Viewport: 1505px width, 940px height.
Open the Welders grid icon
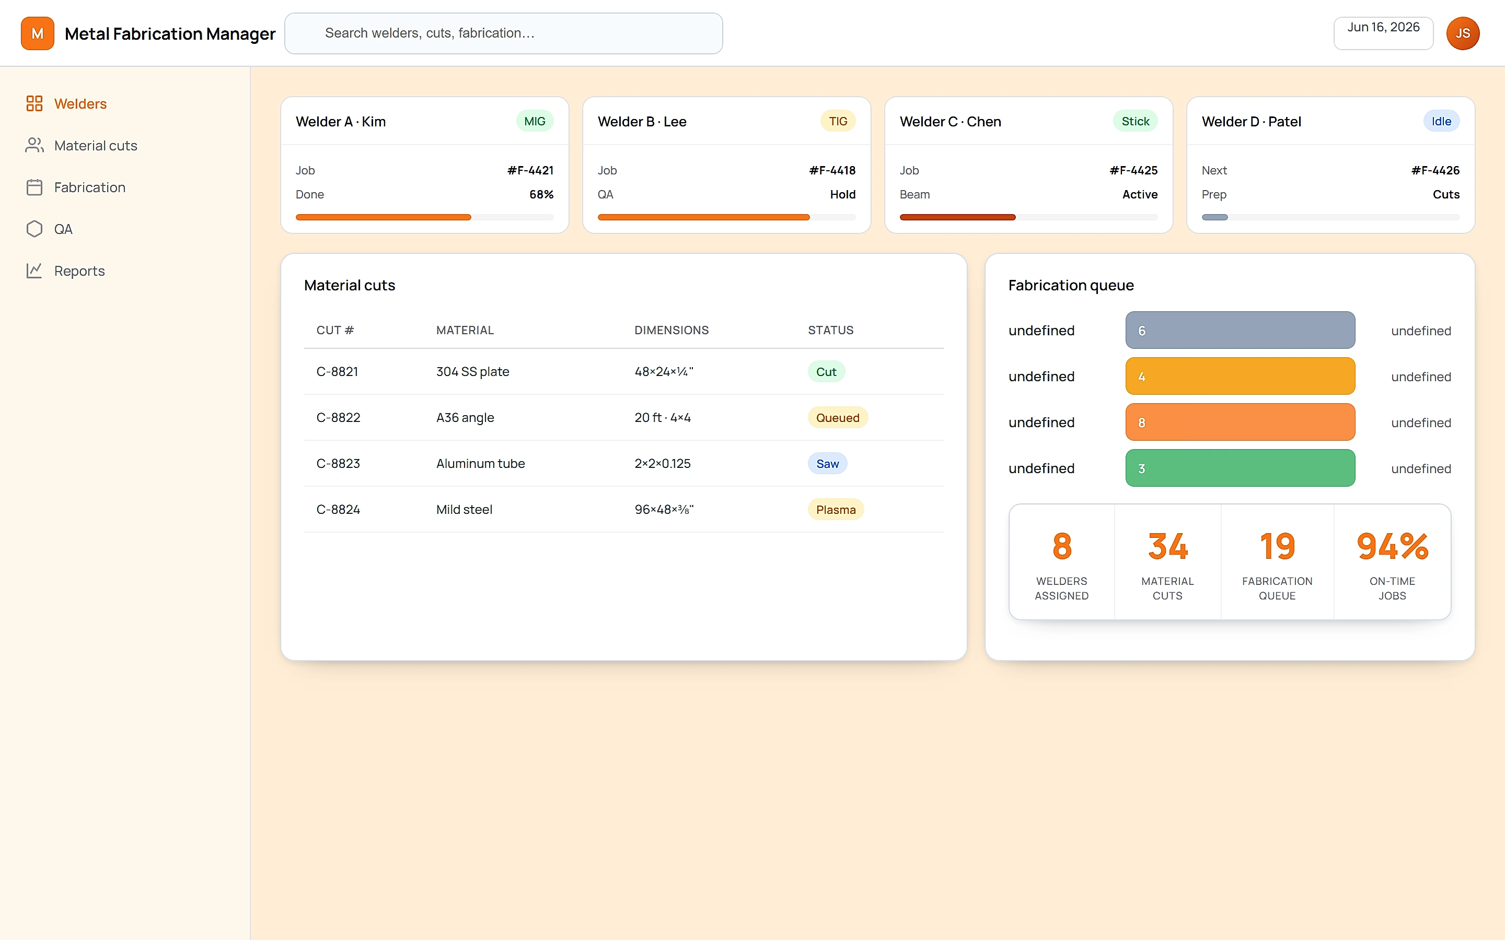[x=34, y=103]
